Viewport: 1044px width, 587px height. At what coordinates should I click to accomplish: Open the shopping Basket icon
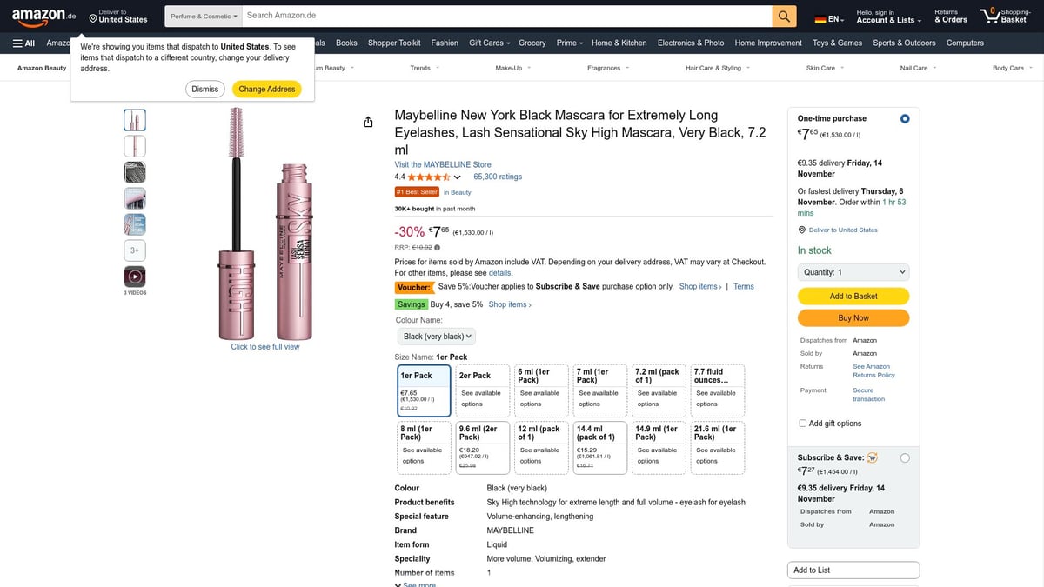click(992, 15)
